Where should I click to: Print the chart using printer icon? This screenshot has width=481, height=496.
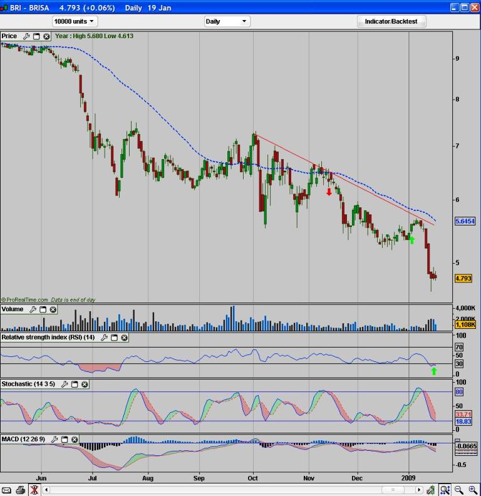click(21, 490)
